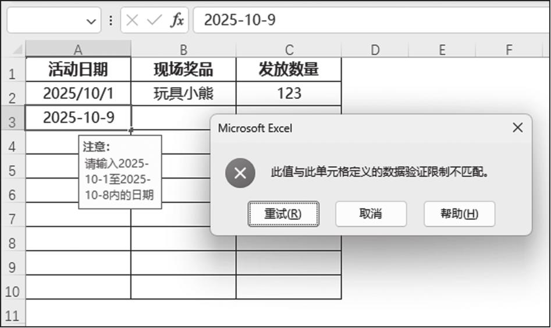
Task: Click empty cell B10
Action: (x=183, y=287)
